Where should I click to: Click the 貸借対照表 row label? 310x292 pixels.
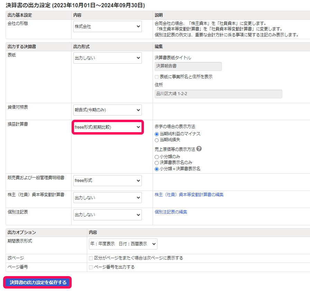click(x=18, y=107)
